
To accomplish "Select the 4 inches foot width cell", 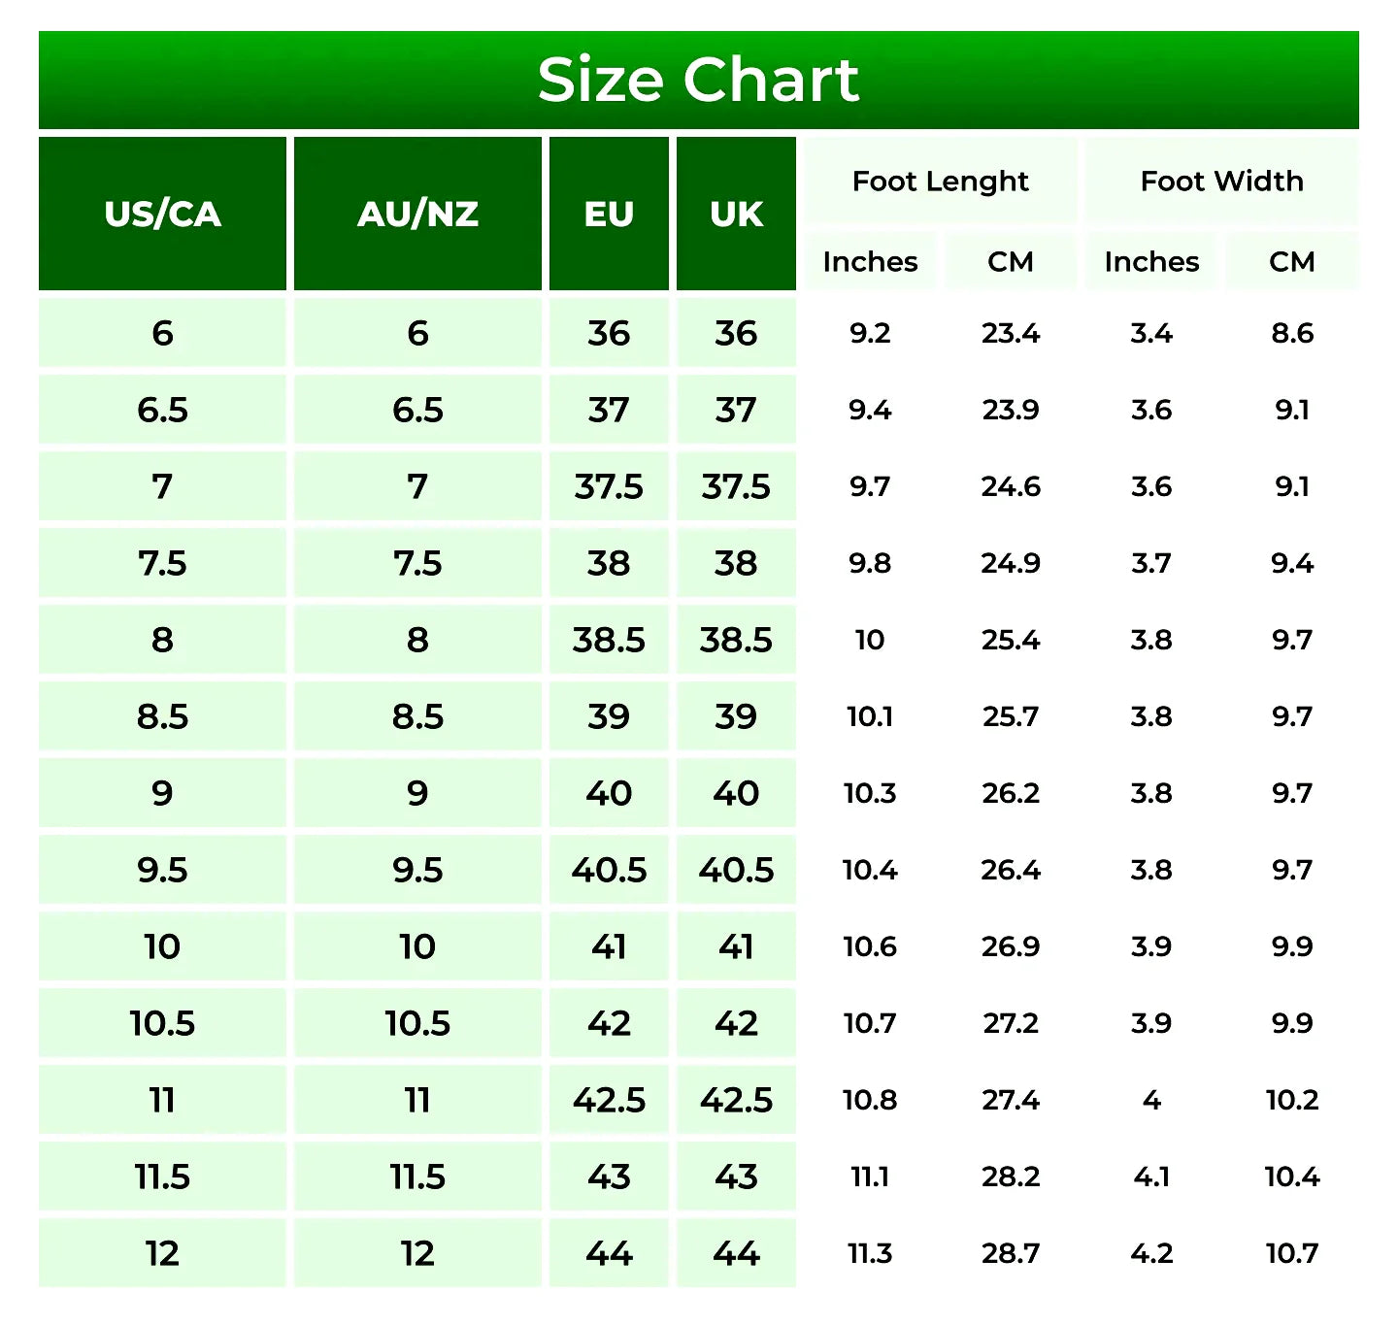I will coord(1151,1100).
